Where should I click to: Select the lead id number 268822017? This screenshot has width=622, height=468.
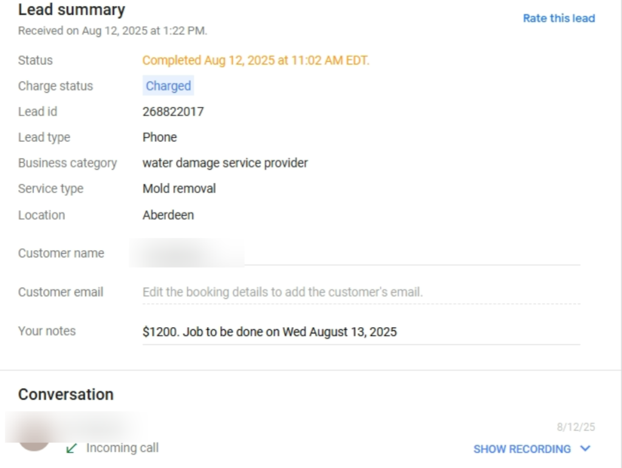coord(173,112)
